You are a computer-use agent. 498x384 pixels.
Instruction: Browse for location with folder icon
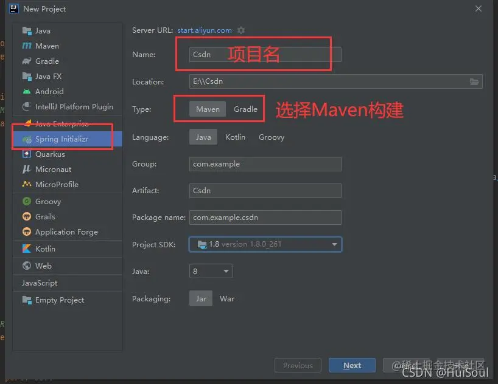[474, 82]
